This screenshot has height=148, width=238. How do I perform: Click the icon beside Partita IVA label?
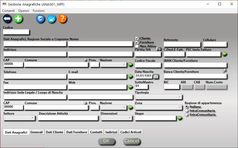pos(159,49)
